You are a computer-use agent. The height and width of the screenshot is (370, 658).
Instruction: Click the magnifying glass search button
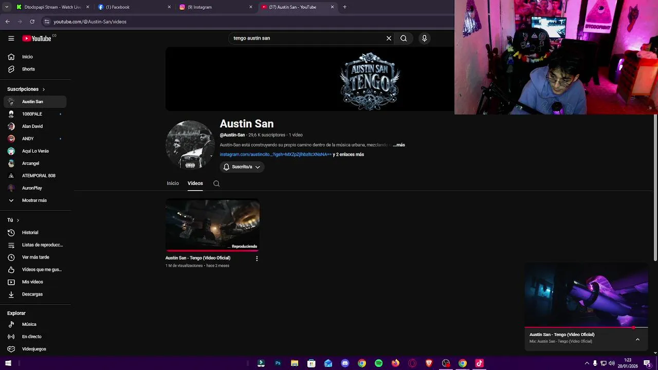pos(404,38)
